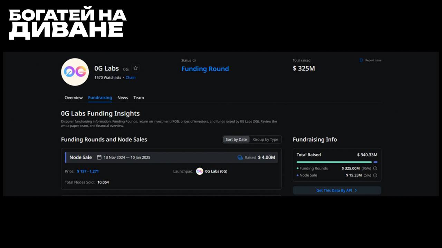The image size is (442, 248).
Task: Click the 0G ticker label
Action: tap(126, 69)
